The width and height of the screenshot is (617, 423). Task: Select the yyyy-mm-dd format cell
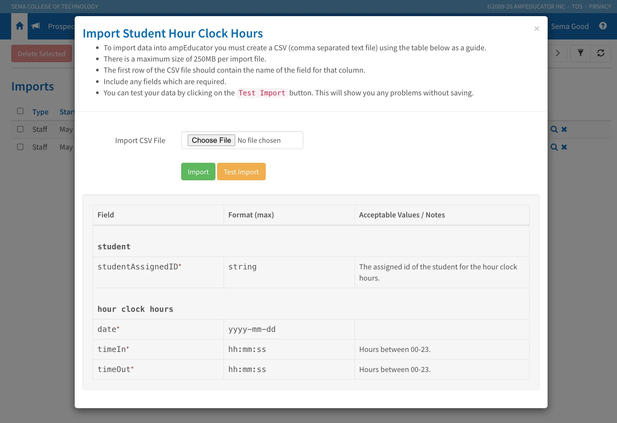pyautogui.click(x=289, y=329)
